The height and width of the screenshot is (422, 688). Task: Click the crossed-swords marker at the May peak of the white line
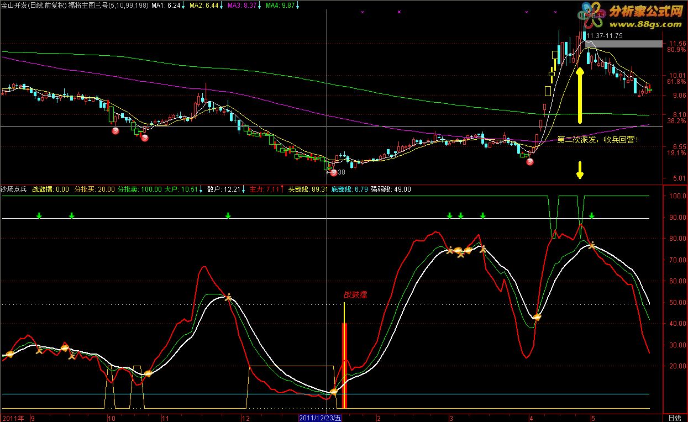click(592, 245)
